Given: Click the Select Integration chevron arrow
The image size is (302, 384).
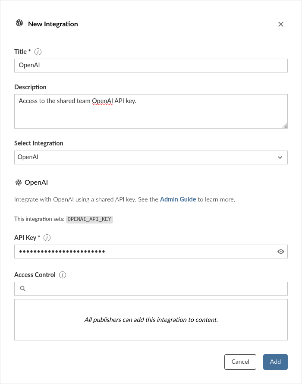Looking at the screenshot, I should 280,157.
